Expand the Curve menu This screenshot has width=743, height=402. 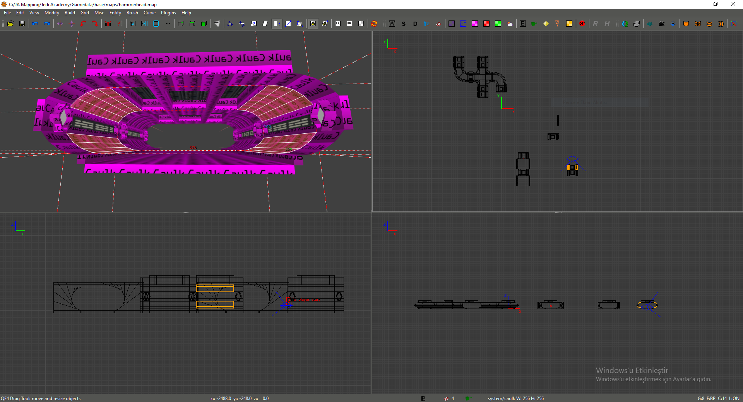[149, 13]
